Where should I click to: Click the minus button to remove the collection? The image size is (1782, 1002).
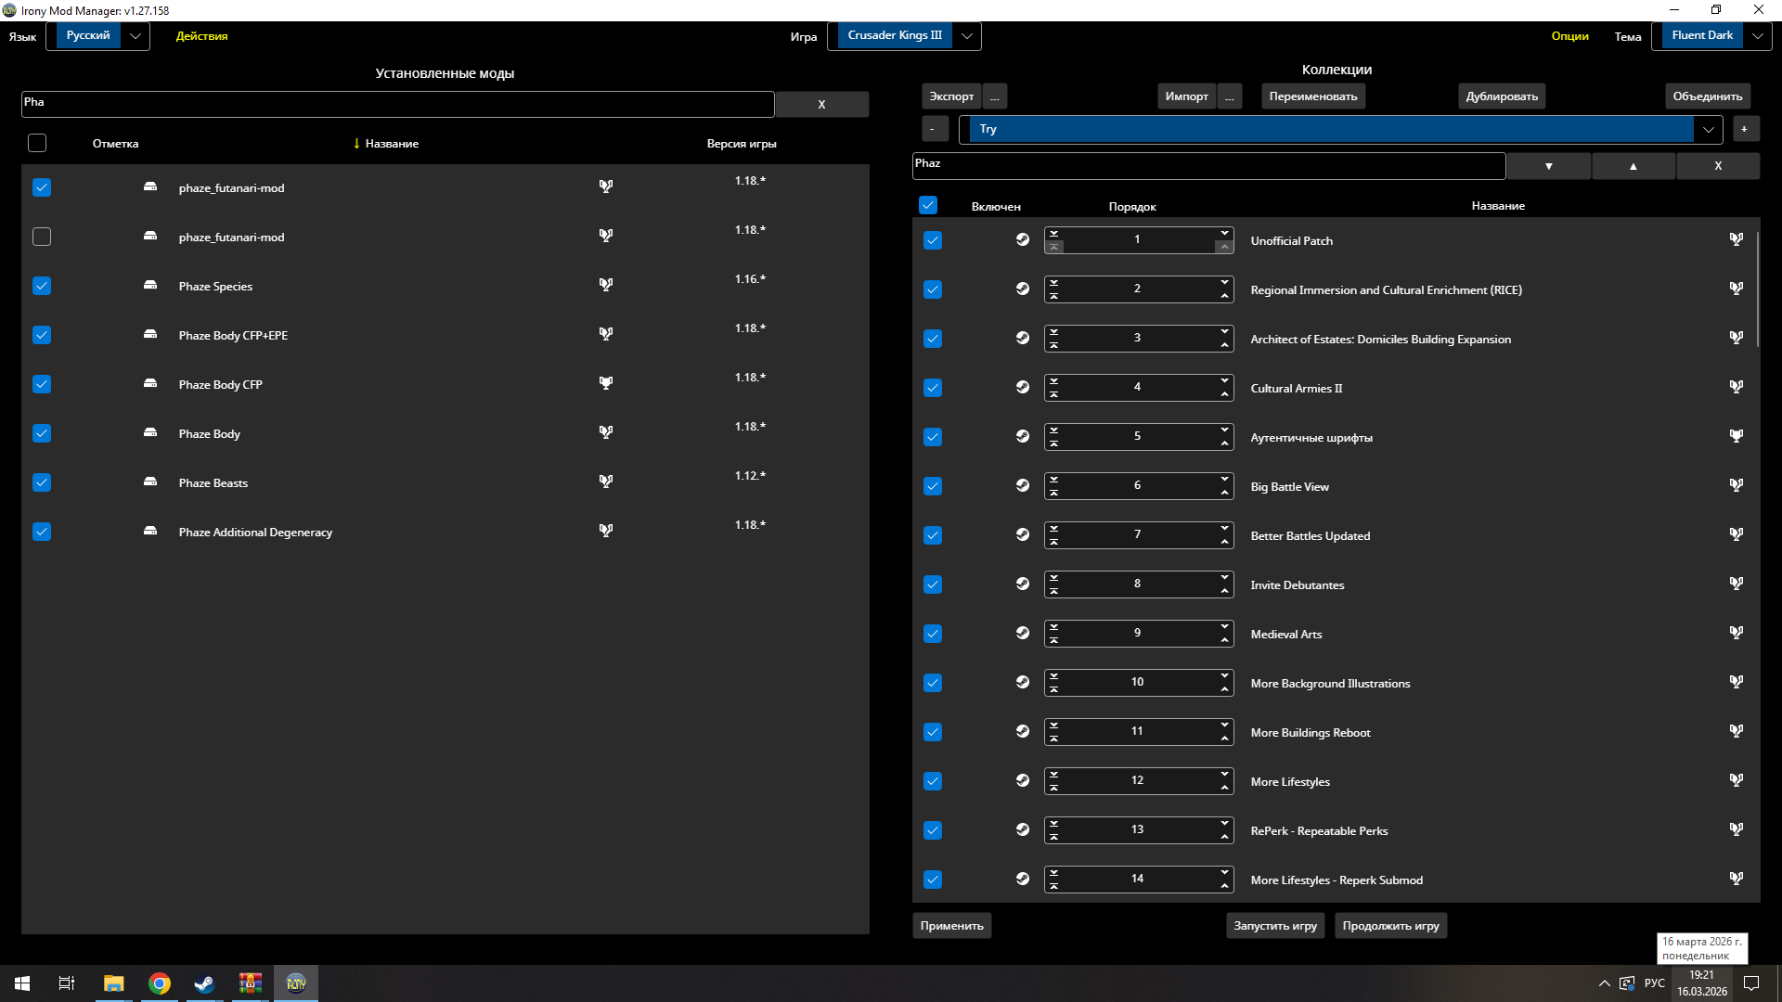tap(933, 129)
